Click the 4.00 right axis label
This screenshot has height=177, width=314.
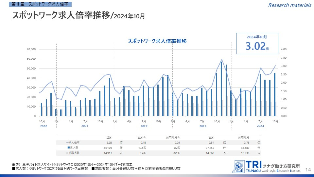284,49
